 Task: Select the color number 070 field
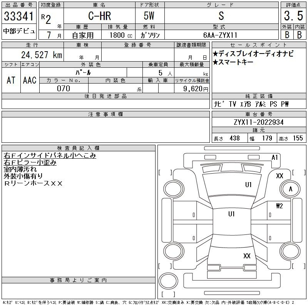64,89
